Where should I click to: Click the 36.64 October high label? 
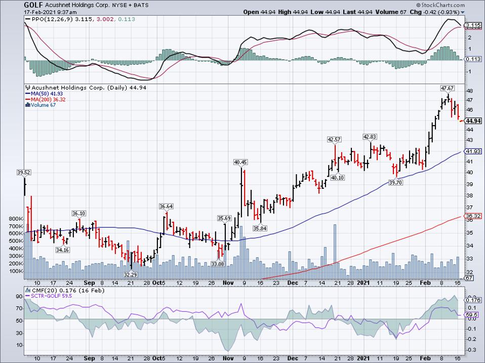coord(166,206)
